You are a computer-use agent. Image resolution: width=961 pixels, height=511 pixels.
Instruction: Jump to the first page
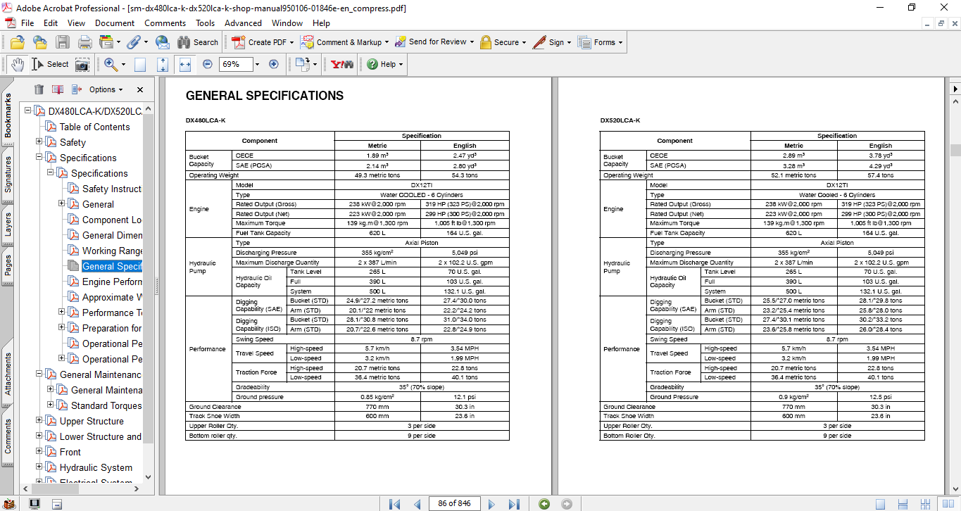coord(395,504)
